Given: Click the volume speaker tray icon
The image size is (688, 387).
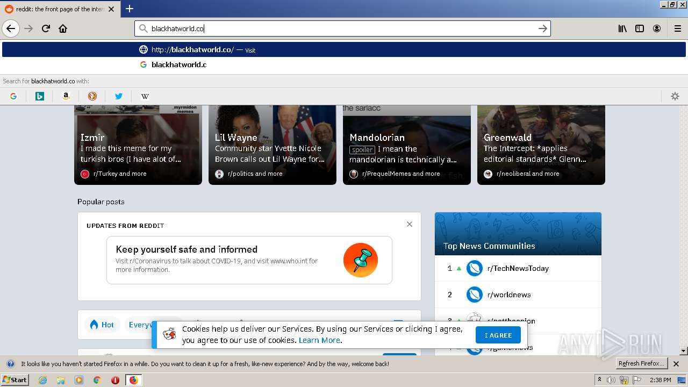Looking at the screenshot, I should click(x=611, y=380).
